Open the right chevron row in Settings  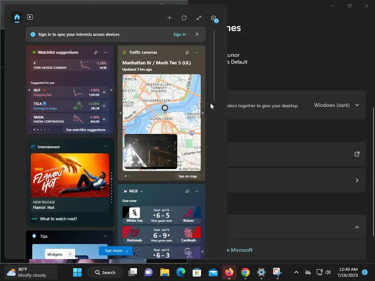coord(357,180)
